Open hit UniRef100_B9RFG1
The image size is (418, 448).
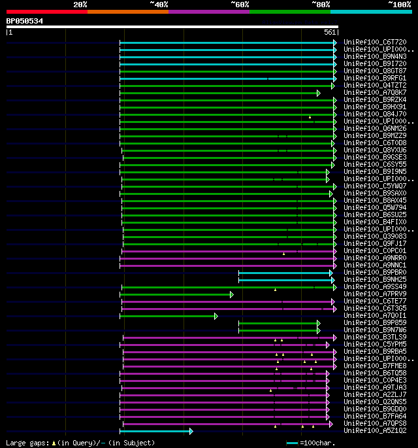(x=375, y=78)
